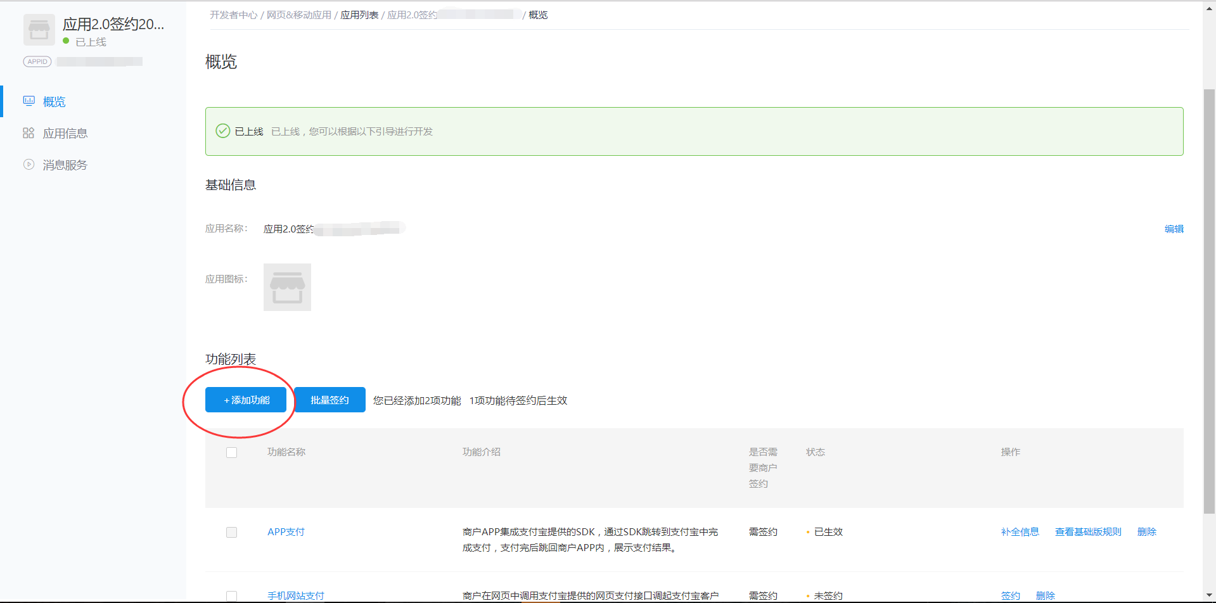Click the 概览 chart icon in sidebar
This screenshot has height=603, width=1216.
[29, 101]
